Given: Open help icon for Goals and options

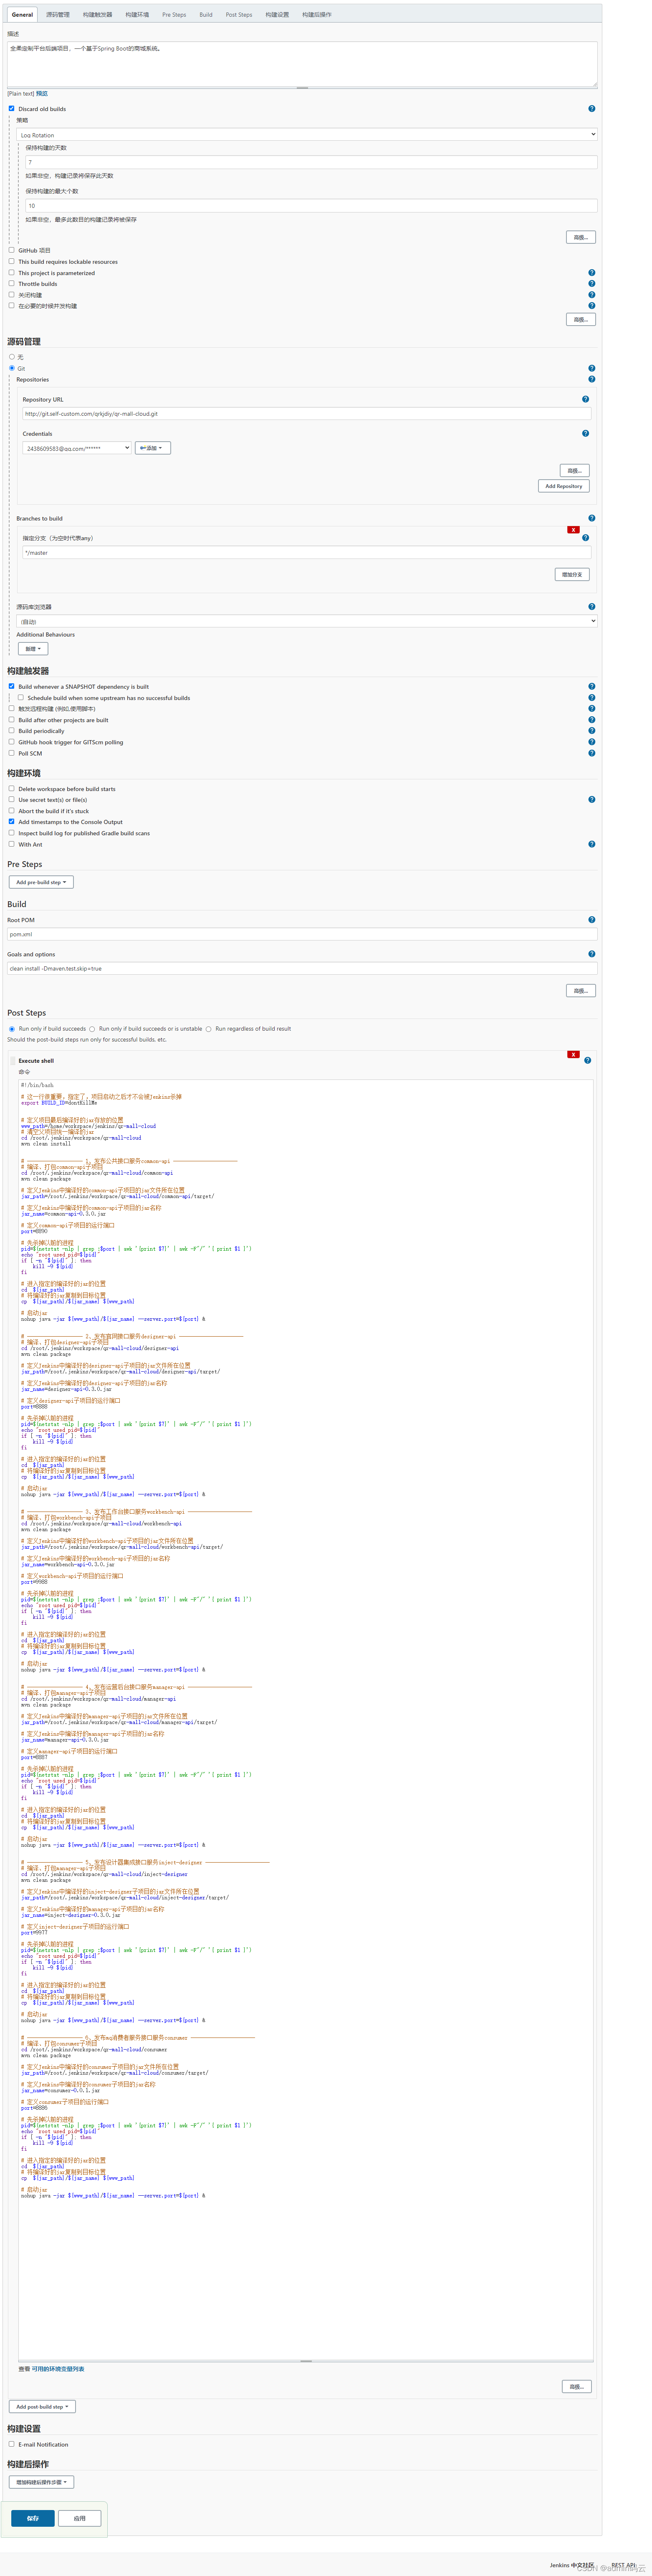Looking at the screenshot, I should coord(591,954).
